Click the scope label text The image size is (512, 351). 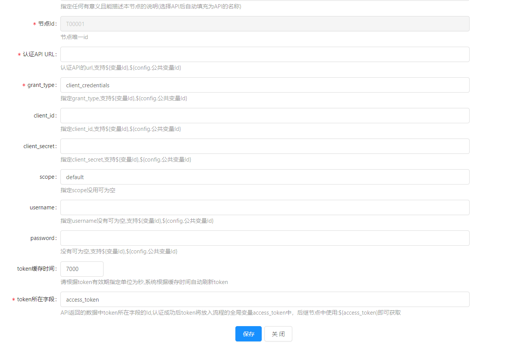[x=47, y=177]
